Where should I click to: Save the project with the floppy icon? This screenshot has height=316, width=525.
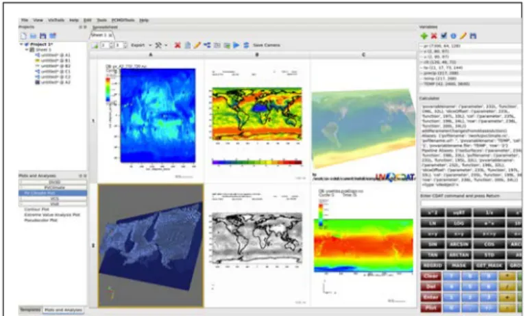(43, 36)
